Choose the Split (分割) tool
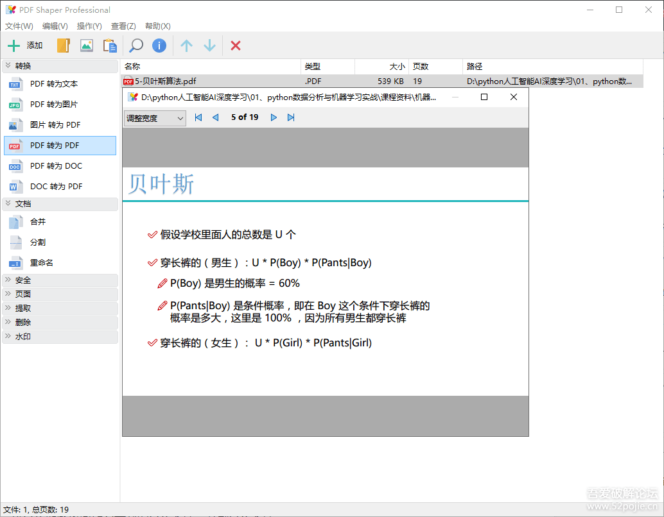 coord(60,242)
